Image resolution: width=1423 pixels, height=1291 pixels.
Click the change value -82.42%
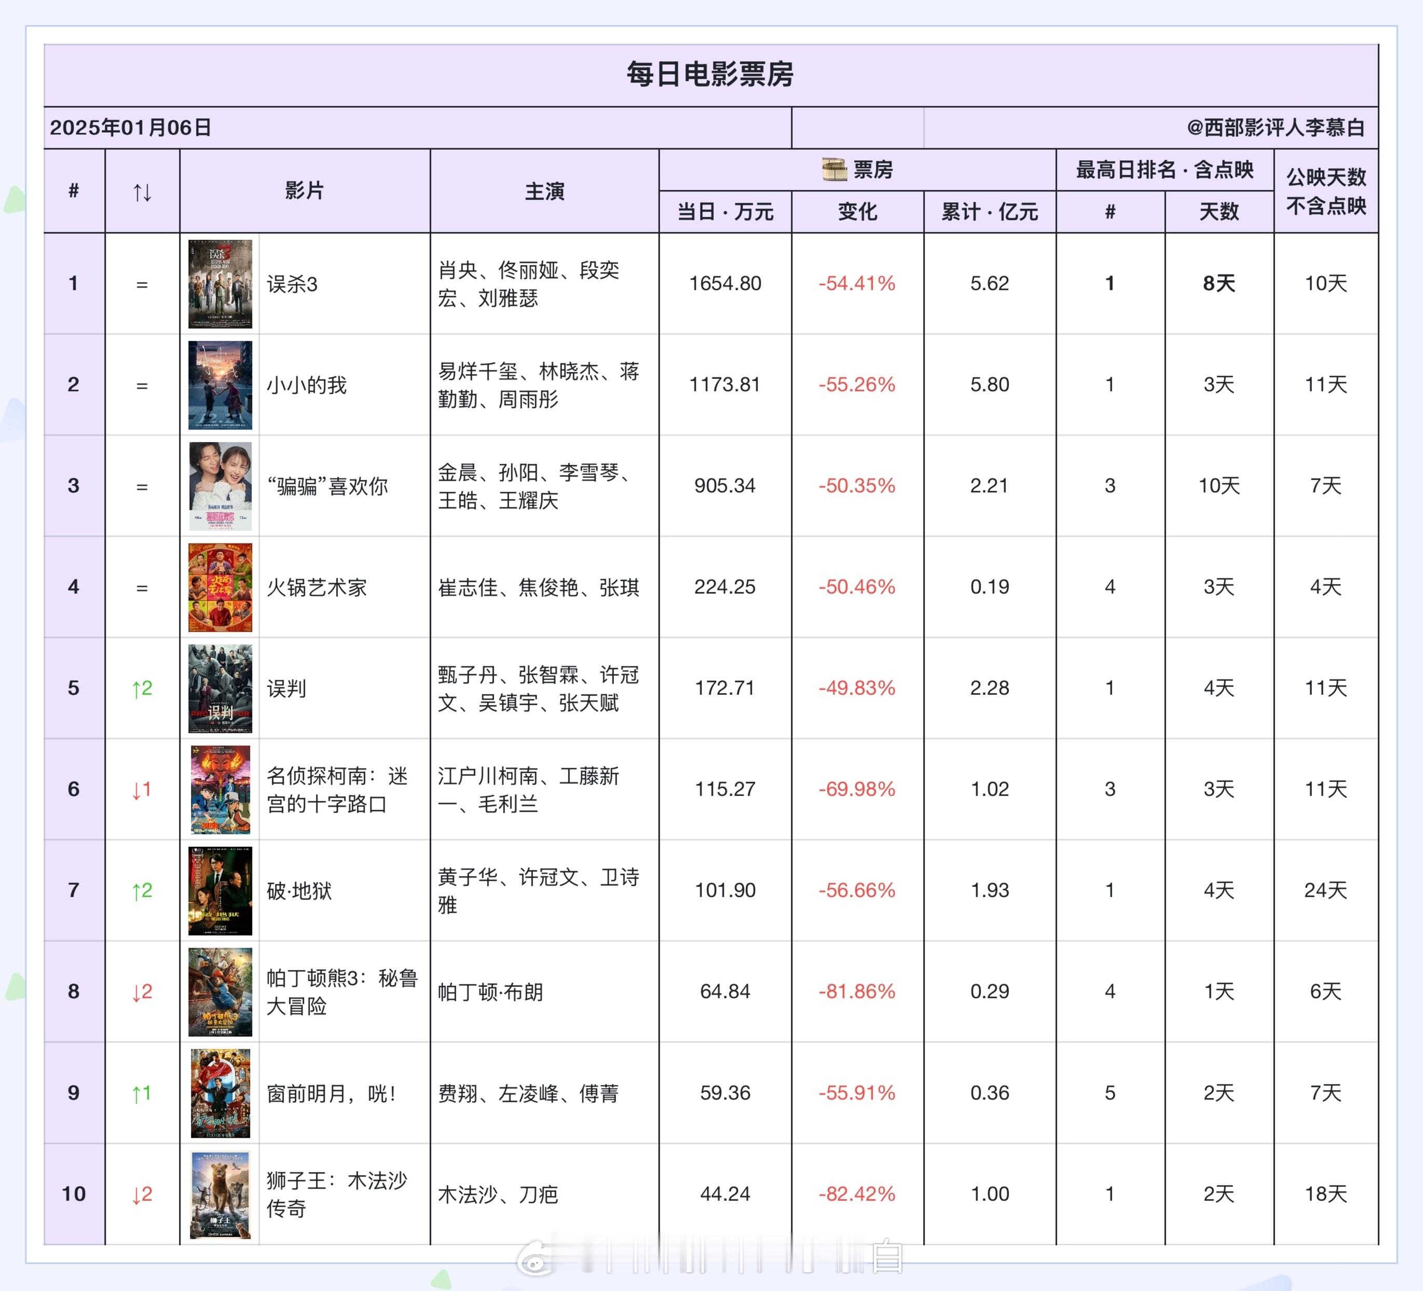point(857,1194)
